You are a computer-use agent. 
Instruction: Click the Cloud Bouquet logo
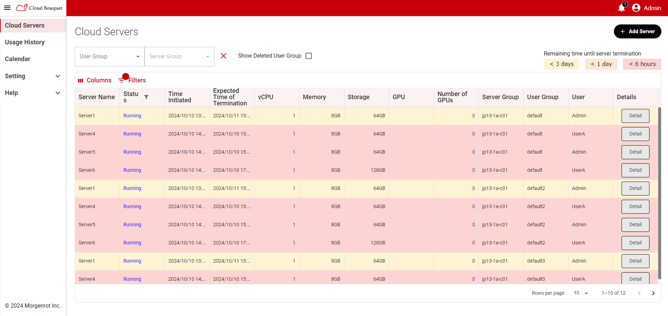coord(39,8)
